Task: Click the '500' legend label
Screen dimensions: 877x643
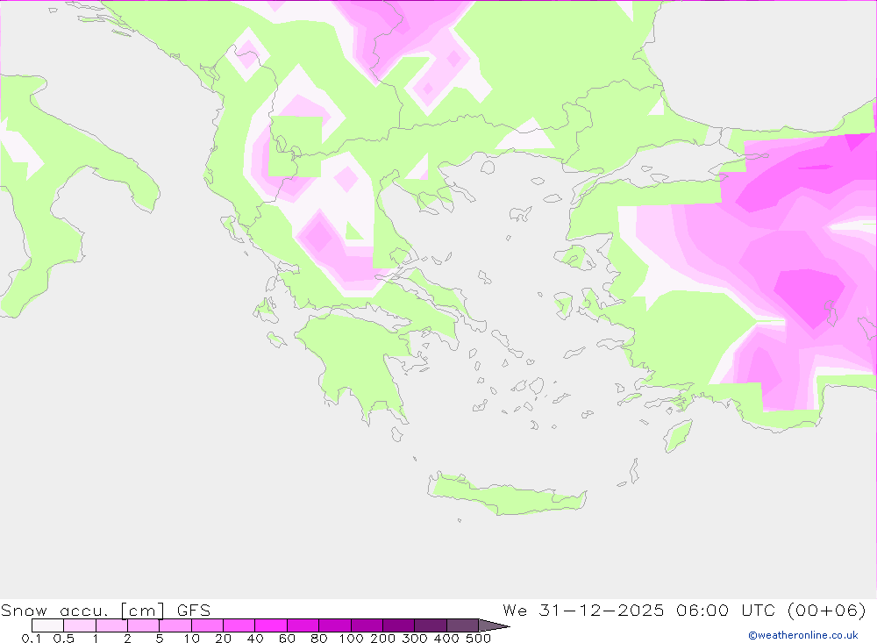Action: 479,638
